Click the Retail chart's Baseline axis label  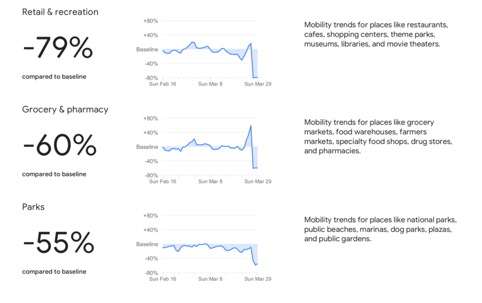pyautogui.click(x=147, y=49)
